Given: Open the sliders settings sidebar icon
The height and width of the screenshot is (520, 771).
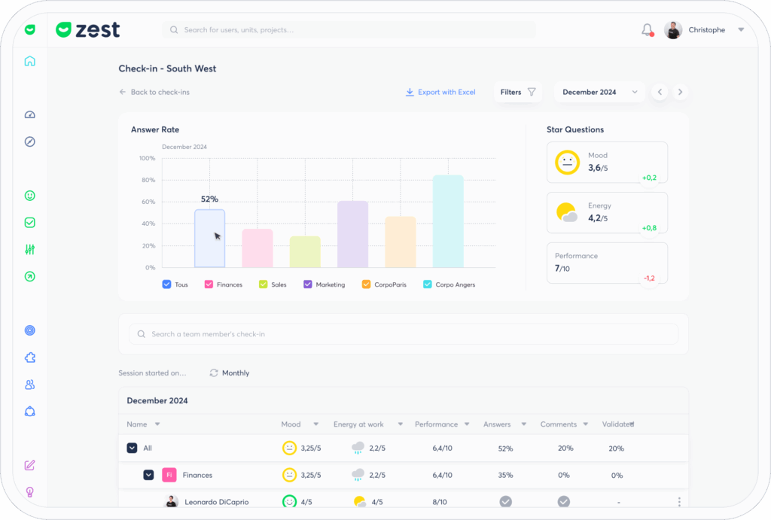Looking at the screenshot, I should [x=30, y=250].
